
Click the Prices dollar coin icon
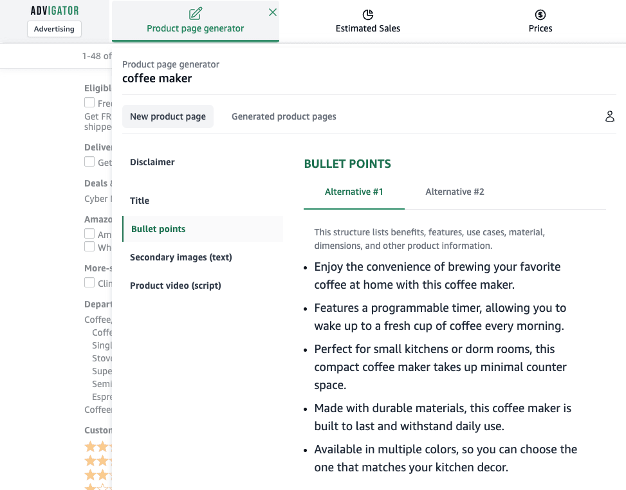[540, 15]
